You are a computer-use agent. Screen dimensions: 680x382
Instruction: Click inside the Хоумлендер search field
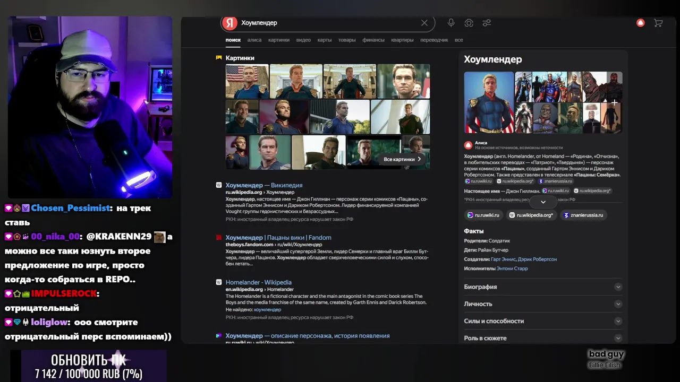point(327,23)
